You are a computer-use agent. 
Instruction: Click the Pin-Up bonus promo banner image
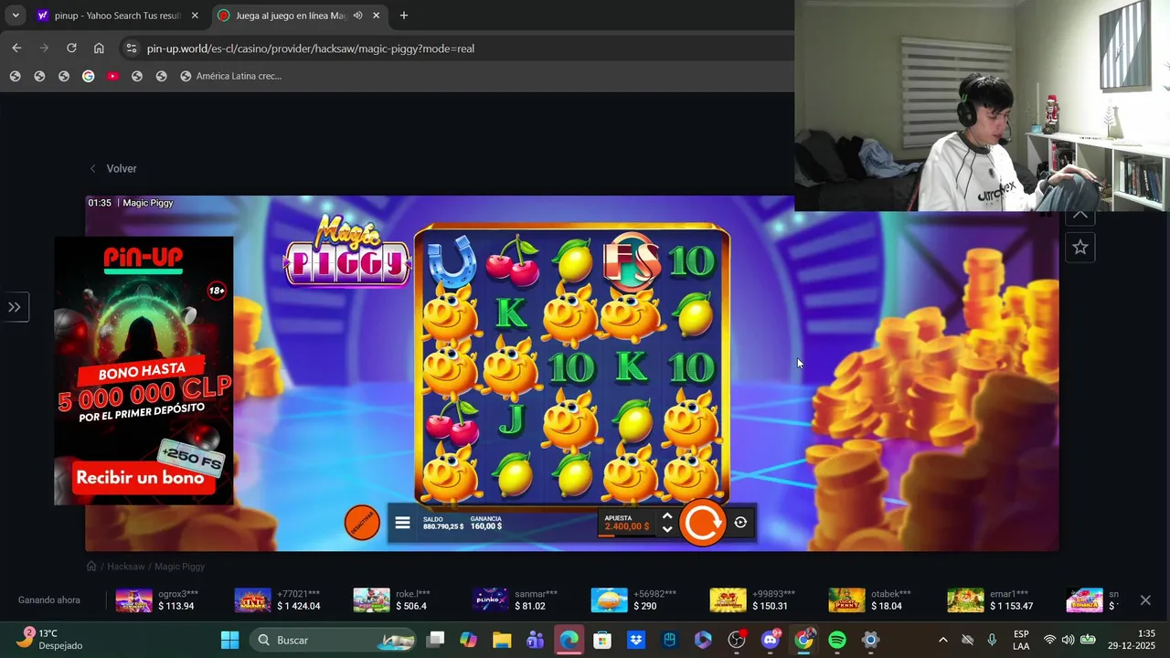tap(144, 370)
